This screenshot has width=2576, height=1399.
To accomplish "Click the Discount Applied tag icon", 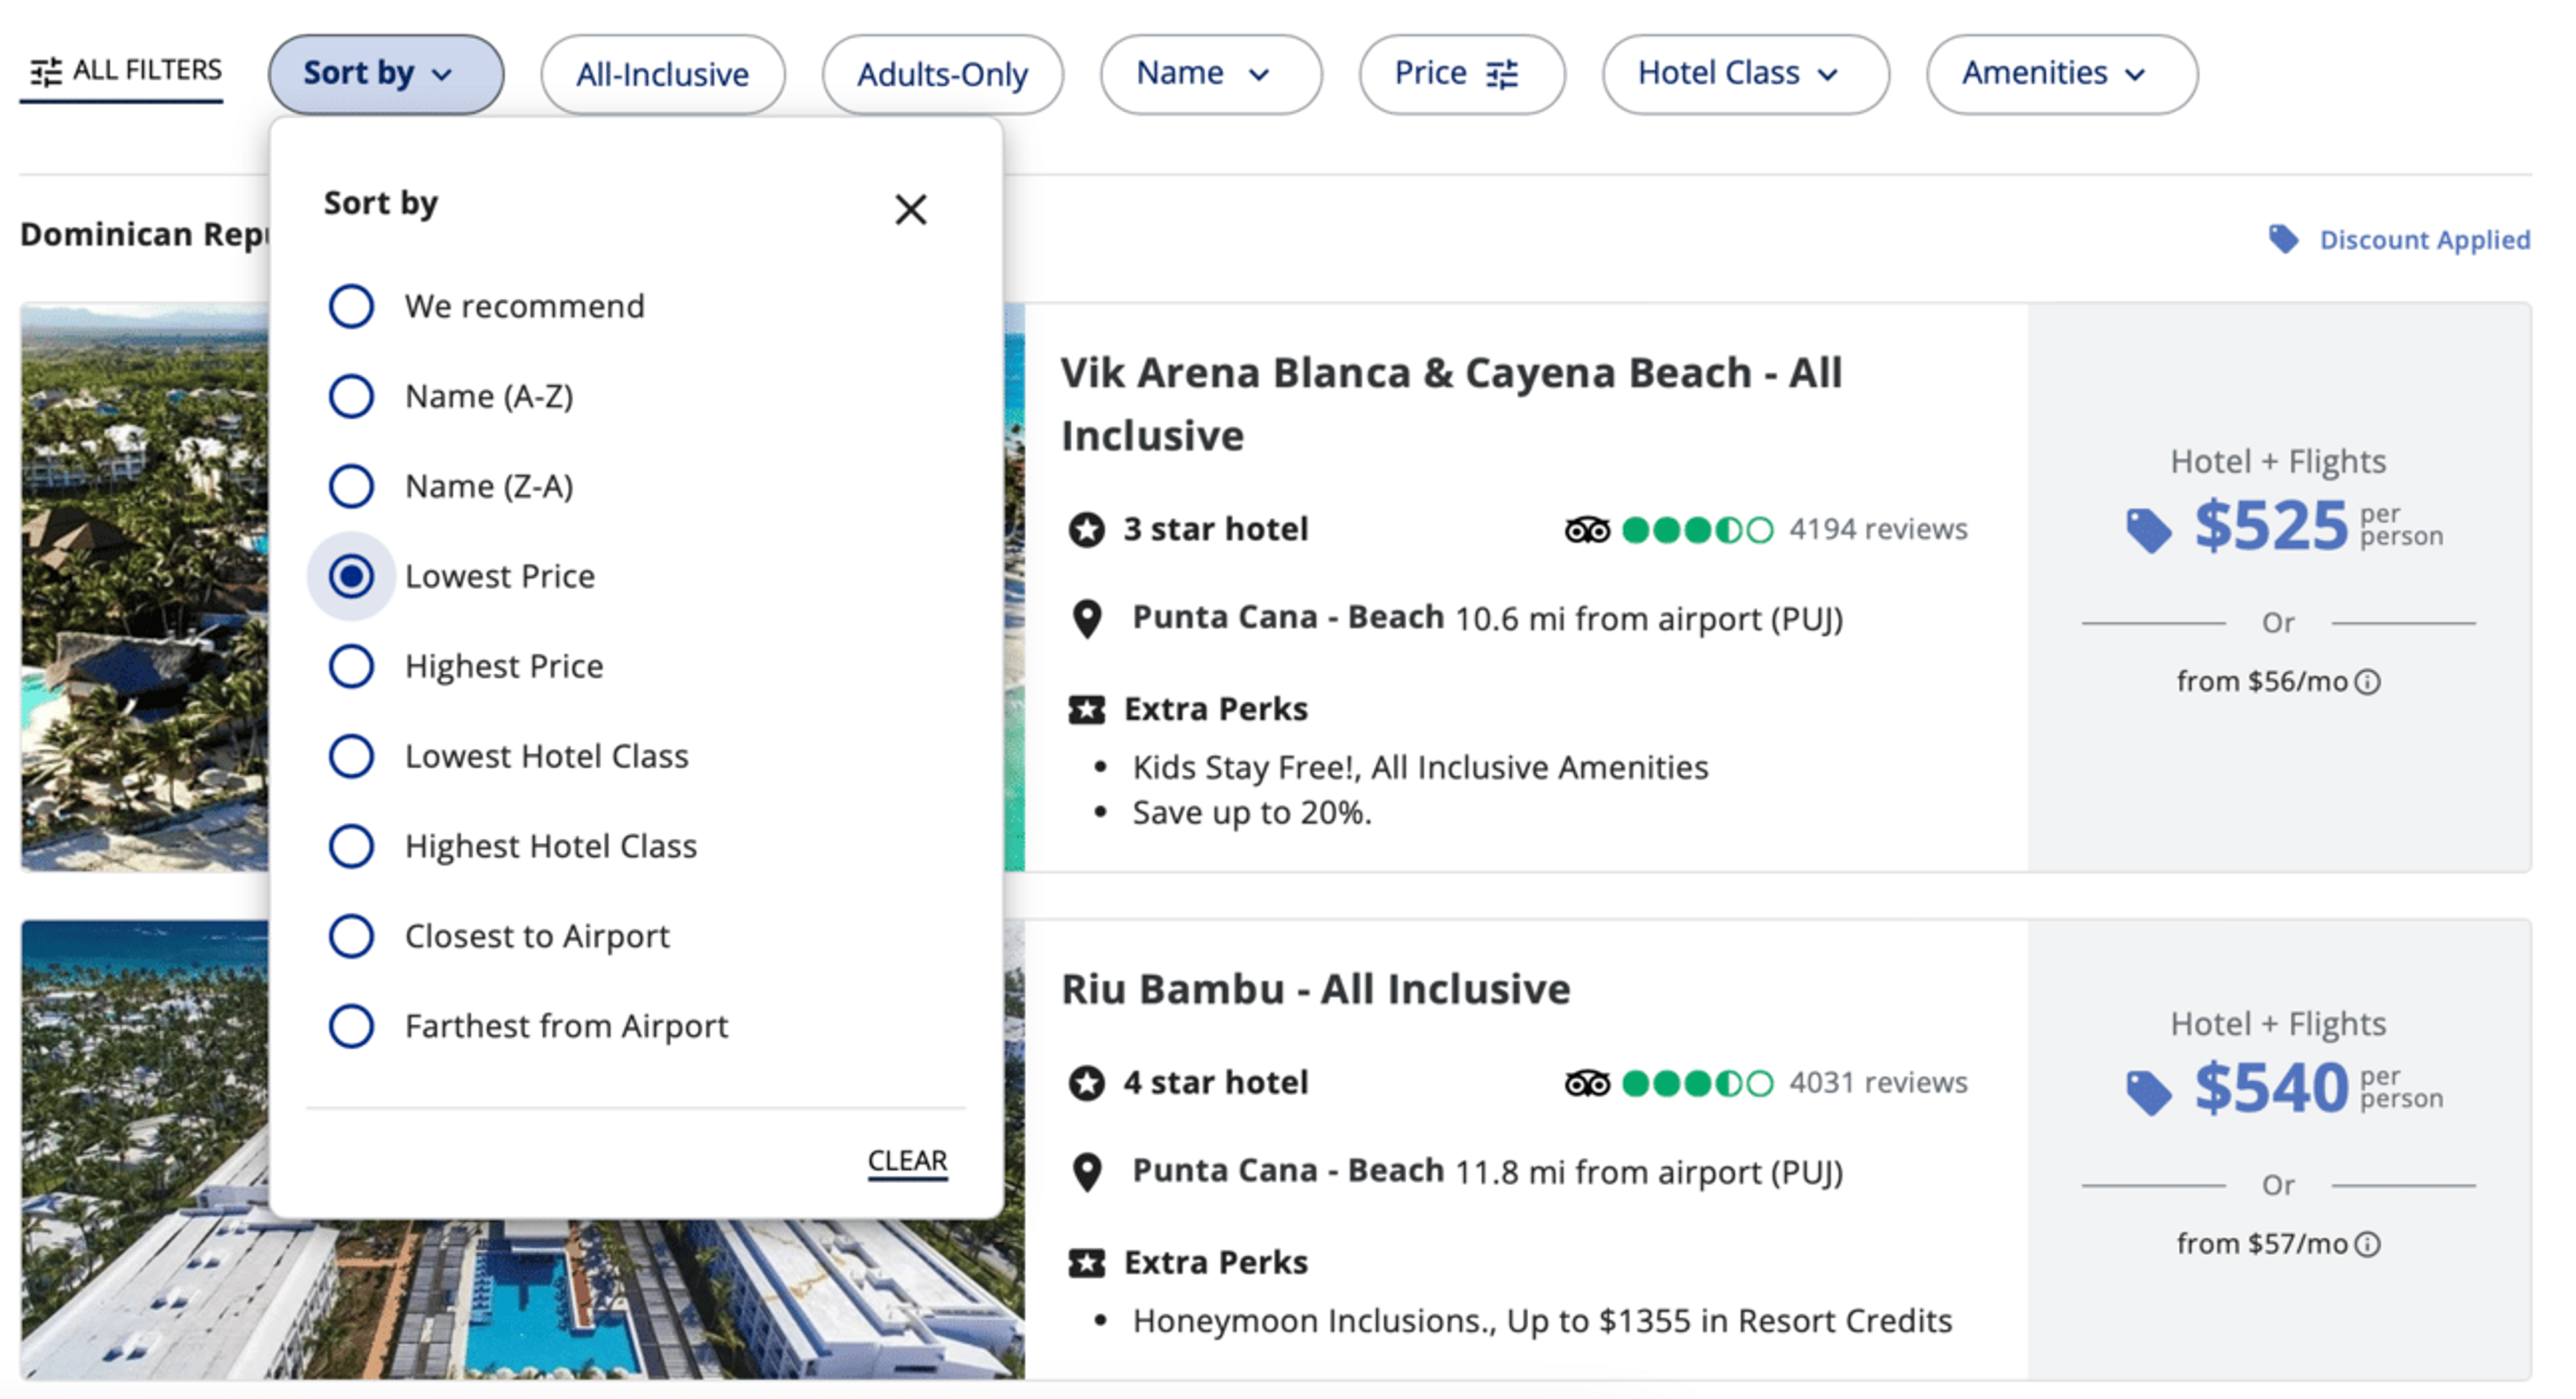I will coord(2283,240).
